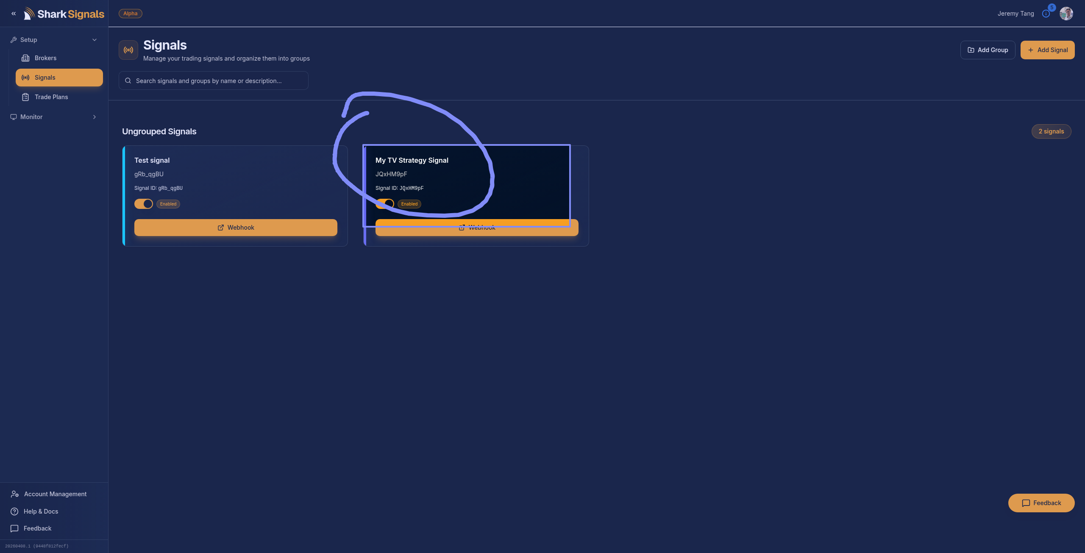Viewport: 1085px width, 553px height.
Task: Select Signals in the sidebar
Action: tap(59, 78)
